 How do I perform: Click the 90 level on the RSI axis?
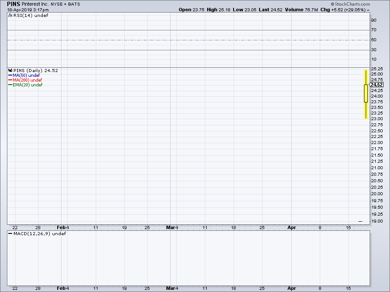click(x=374, y=20)
